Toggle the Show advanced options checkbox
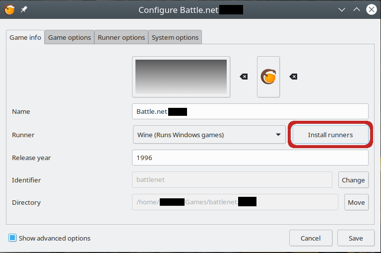 (x=12, y=238)
